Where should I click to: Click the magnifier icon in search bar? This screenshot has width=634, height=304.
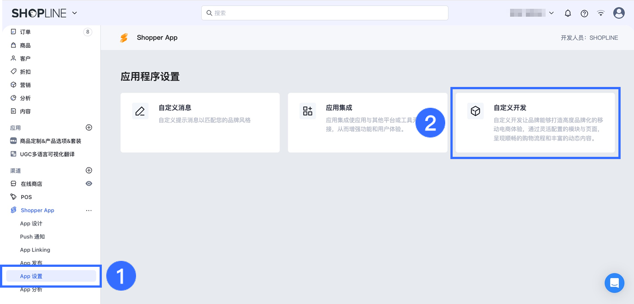pos(209,13)
